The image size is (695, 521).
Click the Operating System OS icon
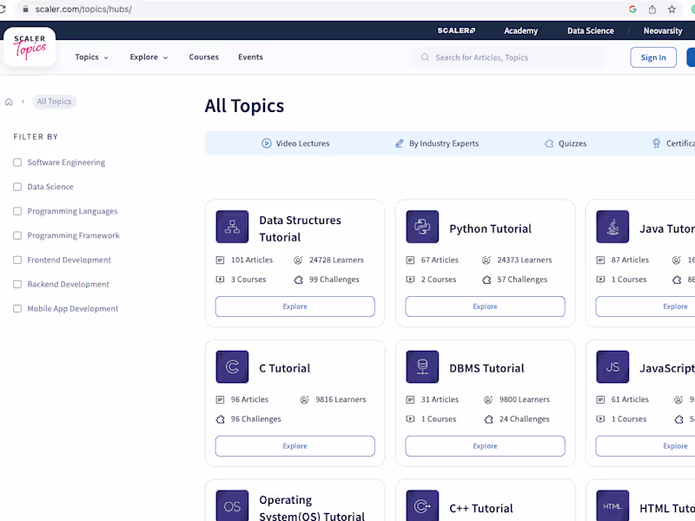click(232, 505)
